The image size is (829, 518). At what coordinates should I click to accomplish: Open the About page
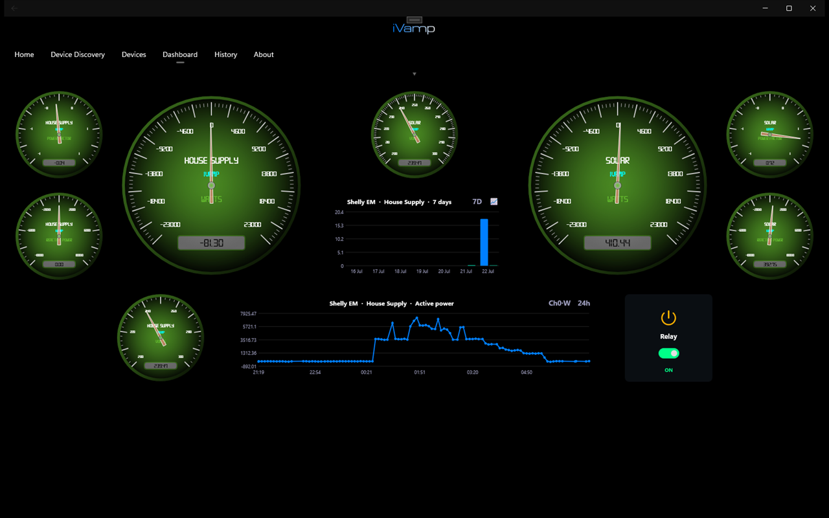264,54
